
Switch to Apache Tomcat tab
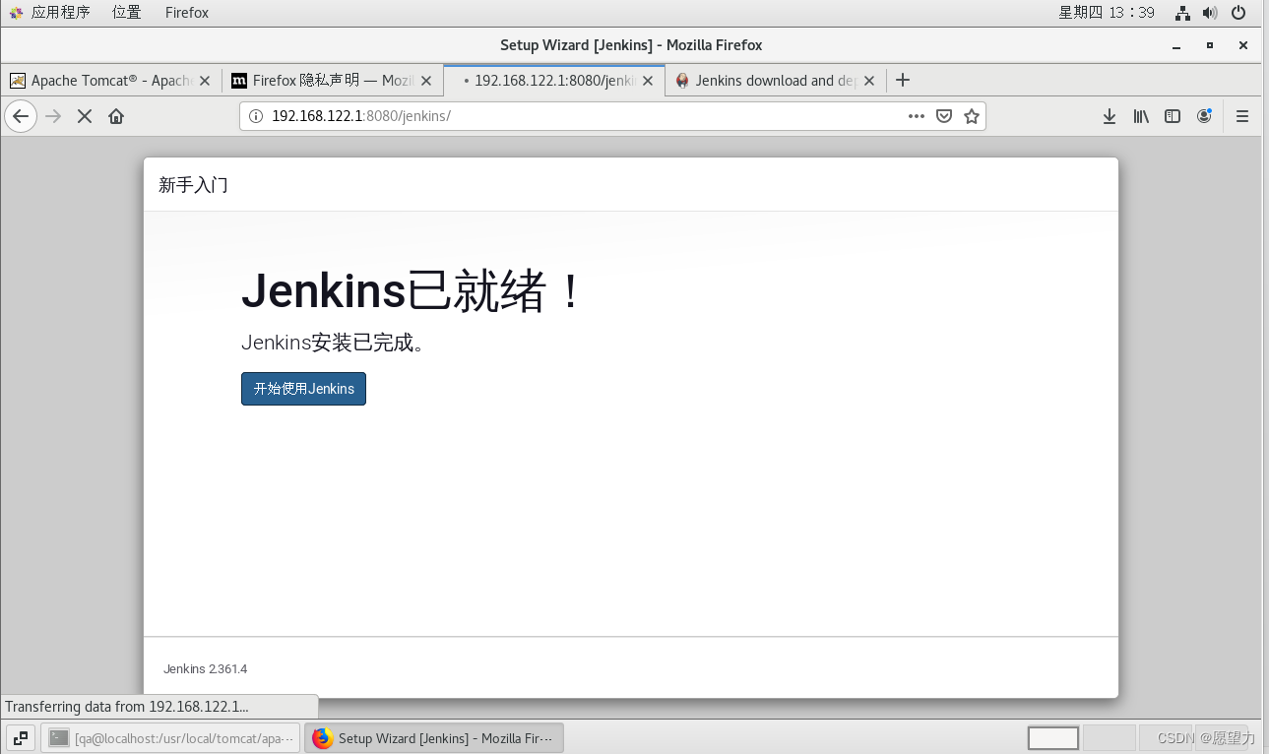click(111, 81)
